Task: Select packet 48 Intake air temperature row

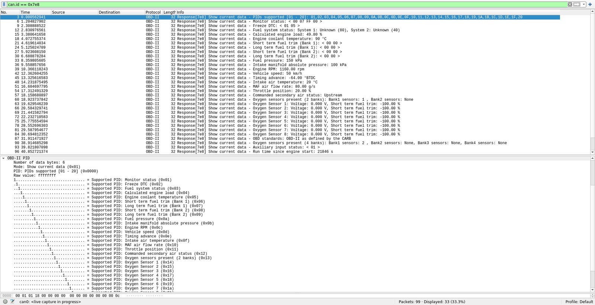Action: [280, 82]
